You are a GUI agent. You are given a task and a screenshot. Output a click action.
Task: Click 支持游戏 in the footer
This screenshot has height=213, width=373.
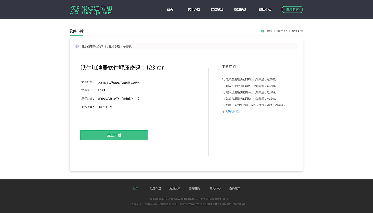tap(175, 188)
